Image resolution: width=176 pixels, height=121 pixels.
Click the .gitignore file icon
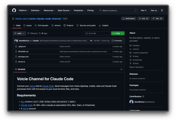point(16,46)
